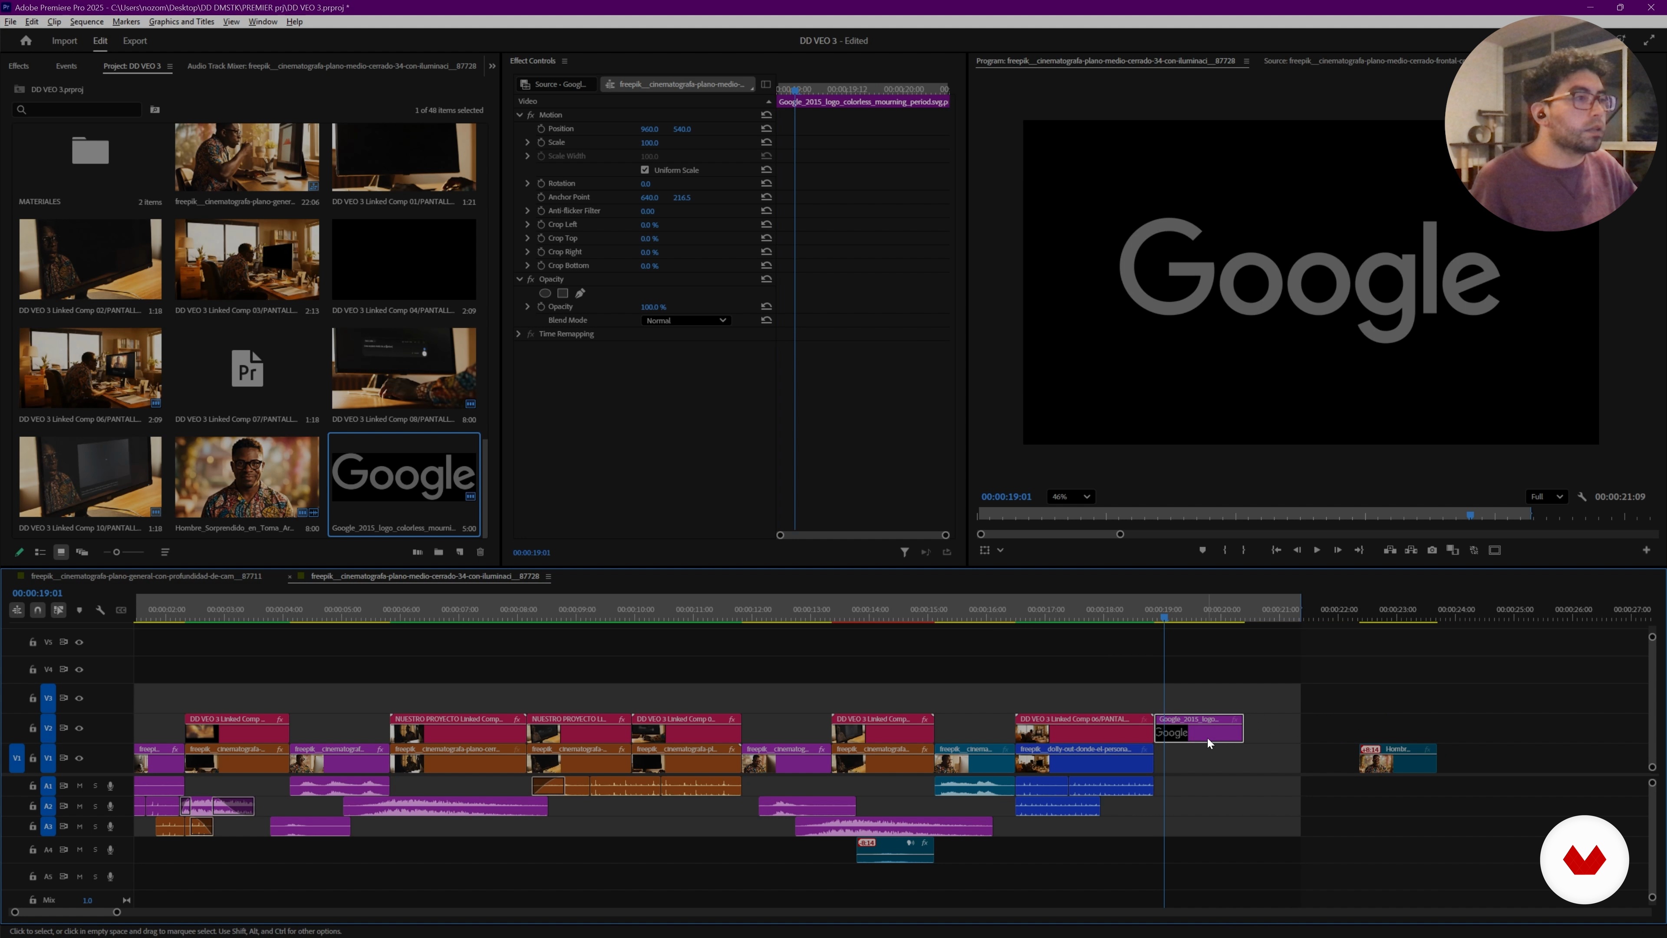1667x938 pixels.
Task: Open the Import workspace
Action: [x=65, y=41]
